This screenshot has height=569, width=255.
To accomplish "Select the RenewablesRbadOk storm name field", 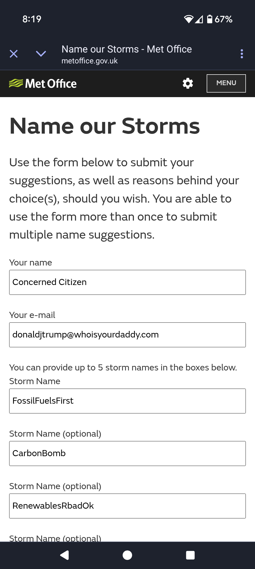I will click(x=127, y=506).
